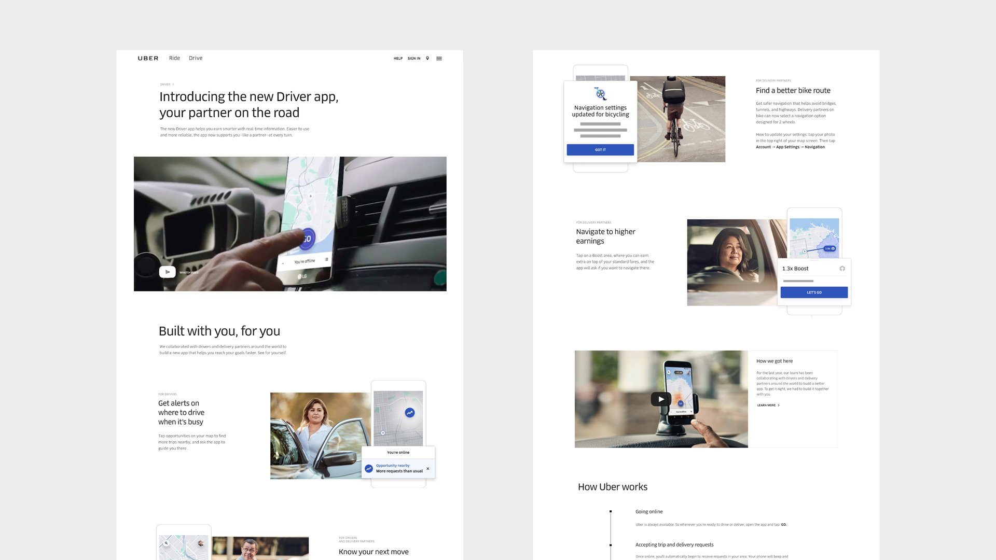The height and width of the screenshot is (560, 996).
Task: Click the search icon on lower phone map
Action: (x=167, y=543)
